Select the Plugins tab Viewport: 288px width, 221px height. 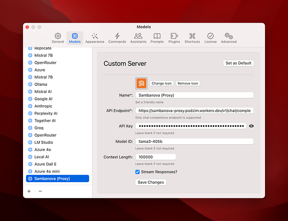pyautogui.click(x=174, y=38)
